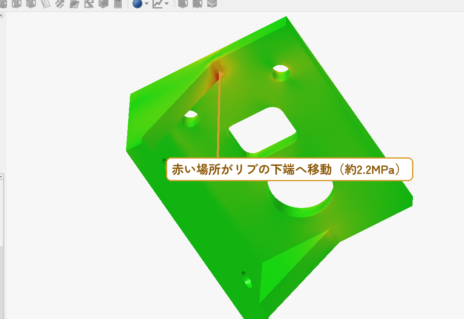Image resolution: width=464 pixels, height=319 pixels.
Task: Open the dropdown beside the blue sphere
Action: 146,3
